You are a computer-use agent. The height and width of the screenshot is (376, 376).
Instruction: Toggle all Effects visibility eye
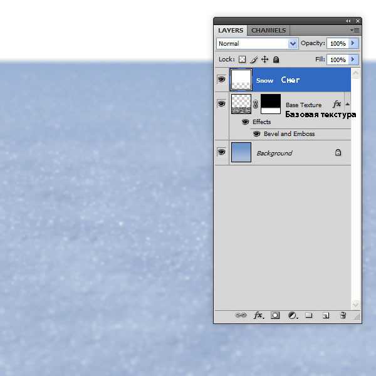tap(245, 122)
